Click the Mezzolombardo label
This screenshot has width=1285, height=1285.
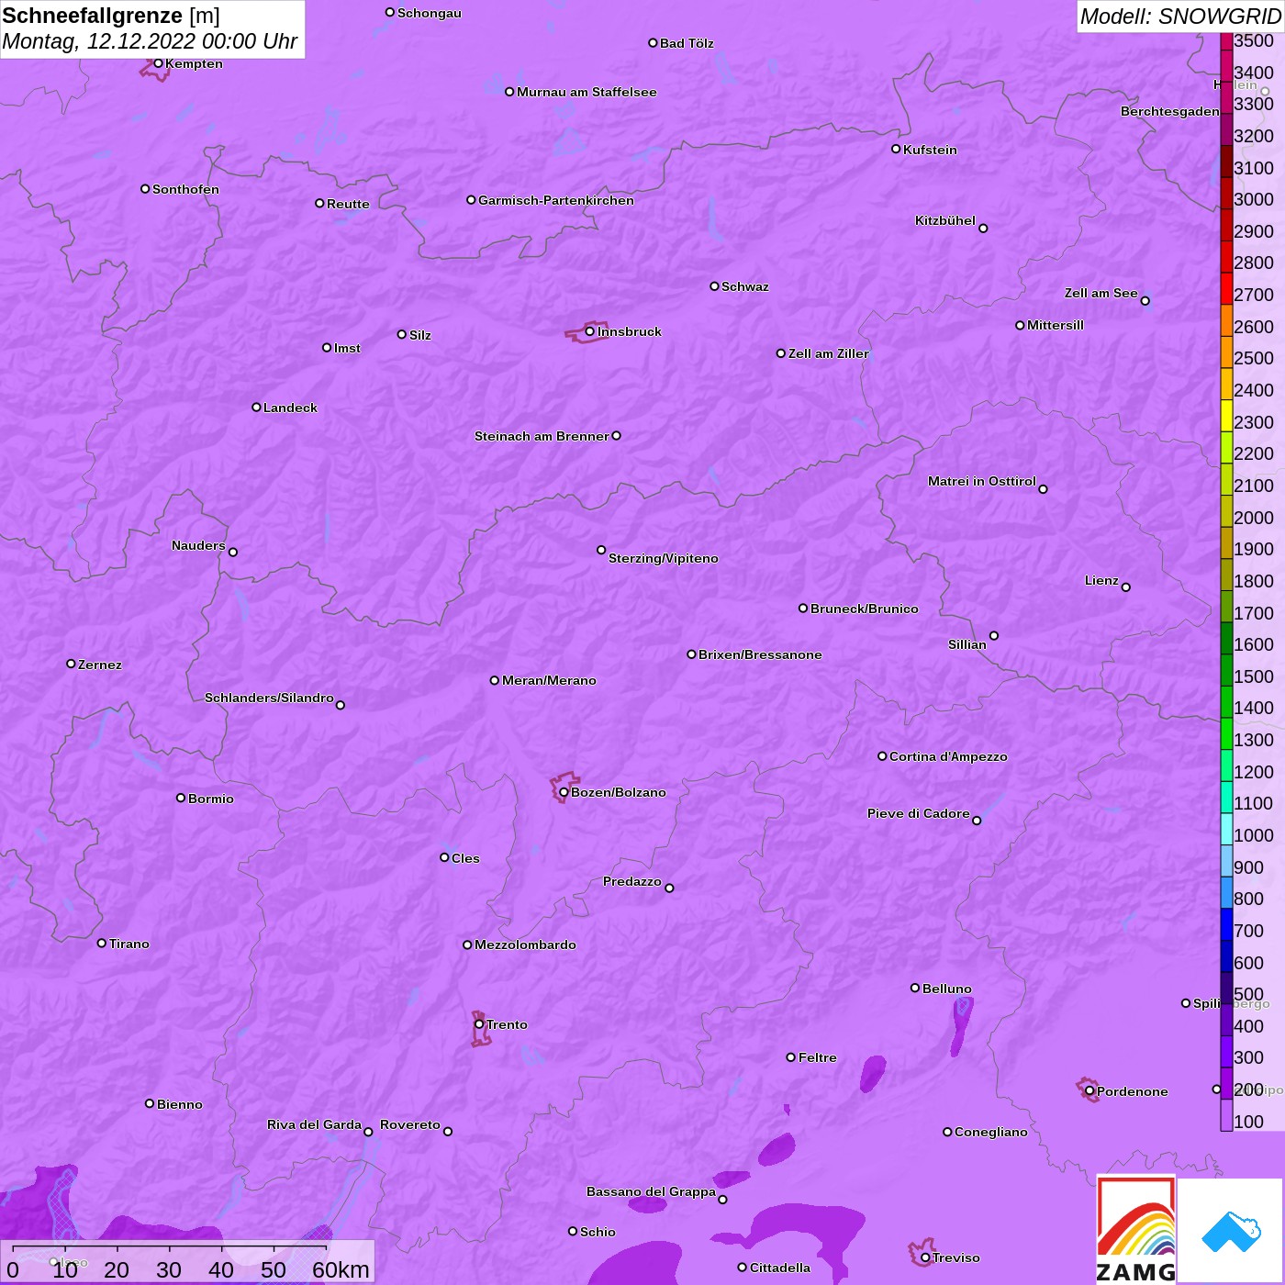pos(525,944)
